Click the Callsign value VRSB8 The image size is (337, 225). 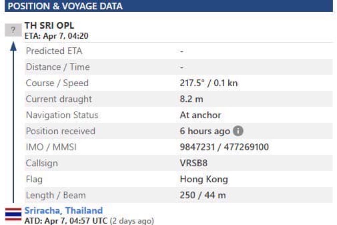tap(194, 163)
